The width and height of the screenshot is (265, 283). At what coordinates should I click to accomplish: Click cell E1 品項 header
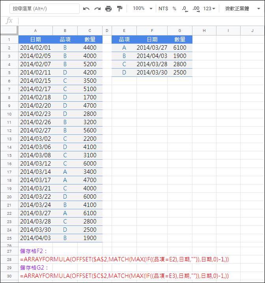point(124,39)
